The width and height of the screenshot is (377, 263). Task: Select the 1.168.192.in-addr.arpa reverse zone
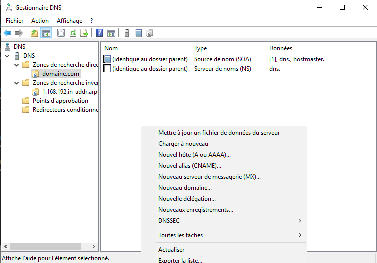point(70,92)
